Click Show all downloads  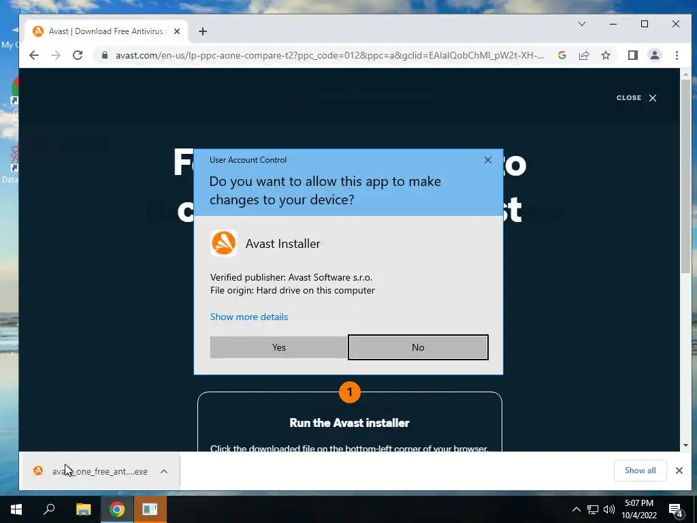pyautogui.click(x=640, y=471)
